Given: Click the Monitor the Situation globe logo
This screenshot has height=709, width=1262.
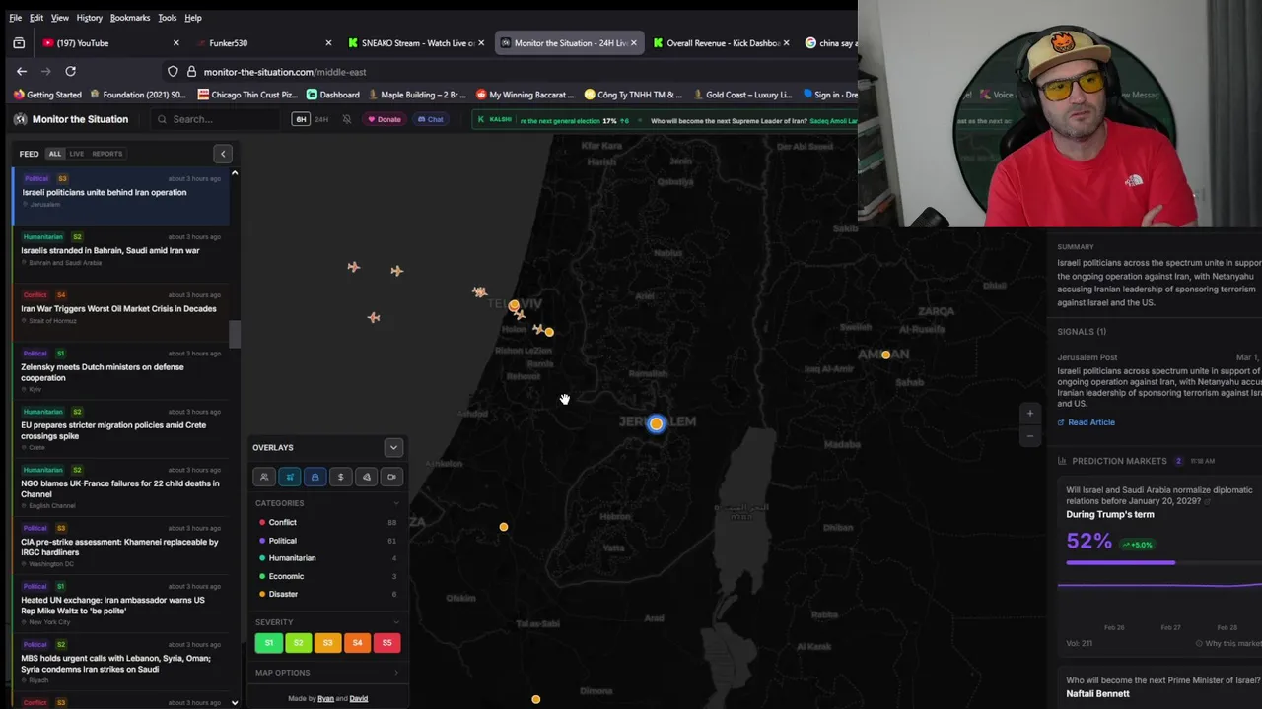Looking at the screenshot, I should tap(20, 119).
